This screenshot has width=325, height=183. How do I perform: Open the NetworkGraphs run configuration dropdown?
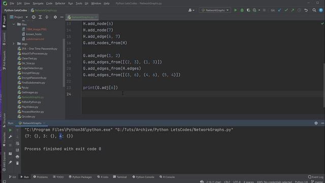tap(215, 10)
